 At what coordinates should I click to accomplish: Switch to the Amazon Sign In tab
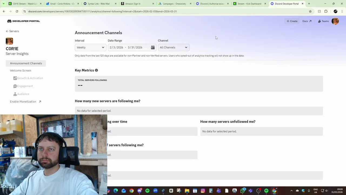click(x=137, y=4)
